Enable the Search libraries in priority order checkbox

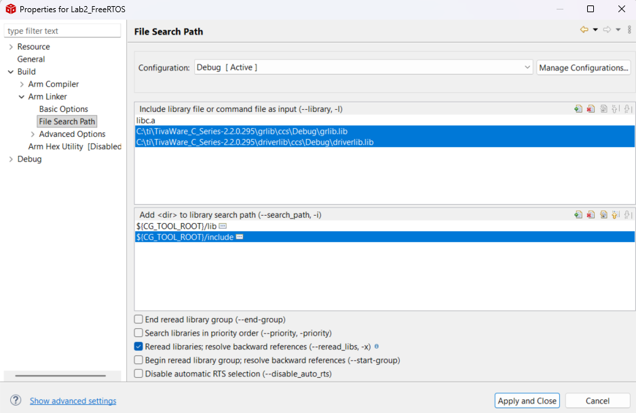[x=138, y=333]
